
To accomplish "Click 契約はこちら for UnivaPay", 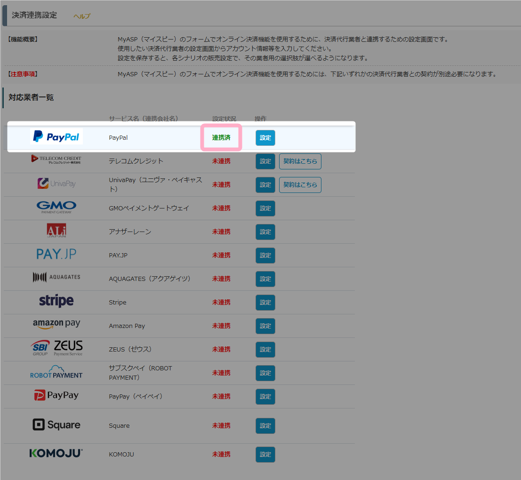I will pyautogui.click(x=300, y=185).
